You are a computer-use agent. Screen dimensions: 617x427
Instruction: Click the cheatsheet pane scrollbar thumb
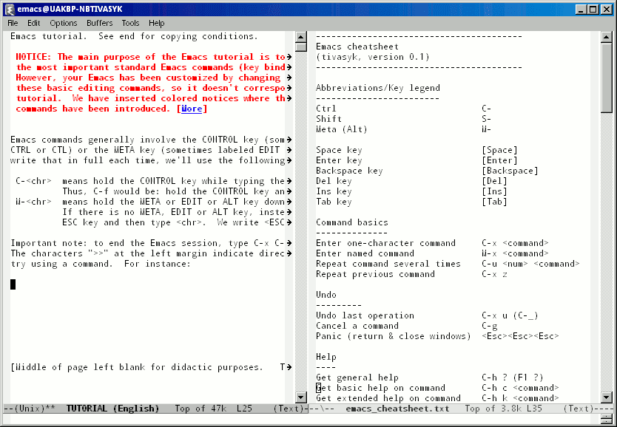(x=607, y=78)
